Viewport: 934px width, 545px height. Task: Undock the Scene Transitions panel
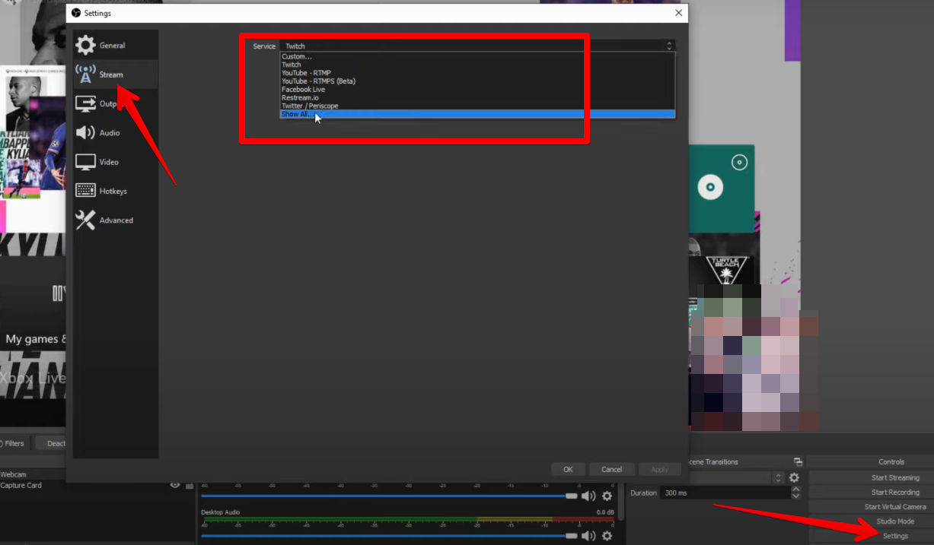(798, 462)
